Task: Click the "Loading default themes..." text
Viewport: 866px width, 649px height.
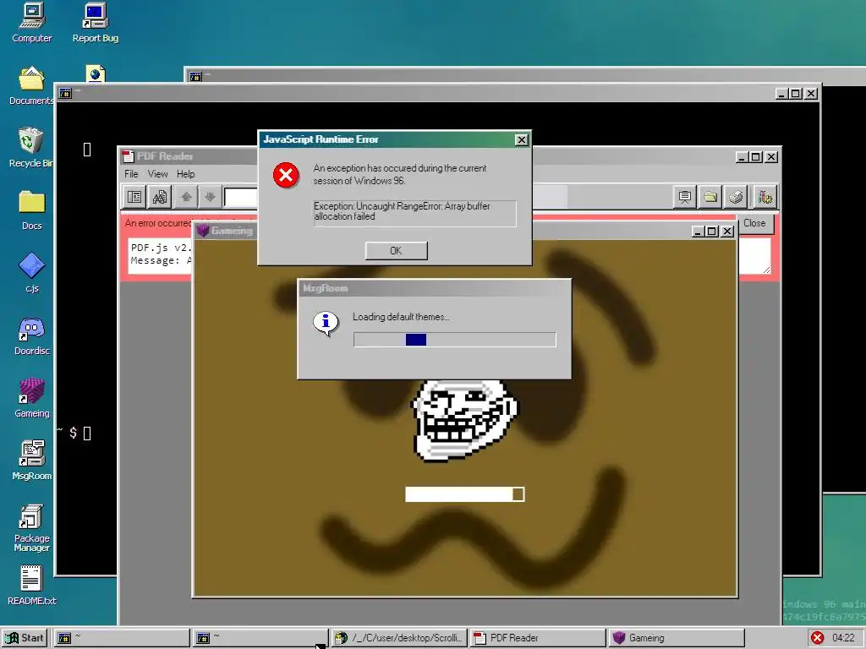Action: pyautogui.click(x=401, y=317)
